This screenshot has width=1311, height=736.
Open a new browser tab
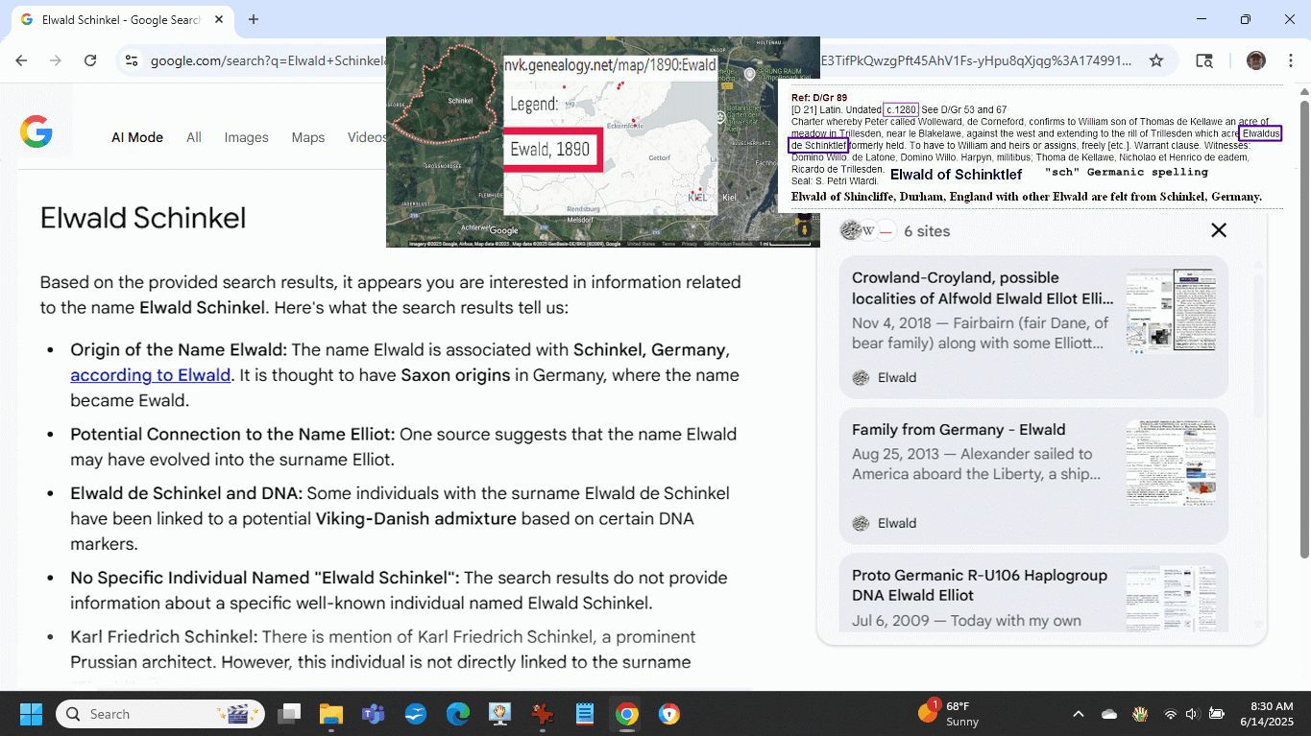254,19
